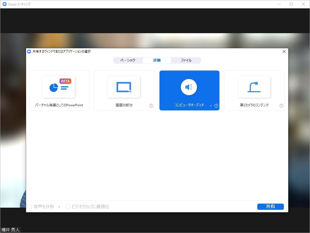This screenshot has width=310, height=233.
Task: Enable the 音声を共有 checkbox
Action: (30, 207)
